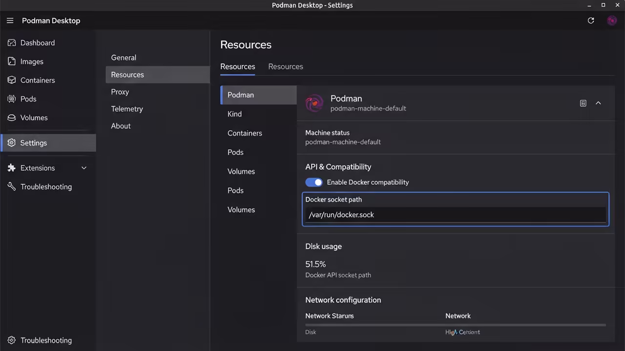Viewport: 625px width, 351px height.
Task: Click the large "Resources" page heading
Action: point(246,44)
